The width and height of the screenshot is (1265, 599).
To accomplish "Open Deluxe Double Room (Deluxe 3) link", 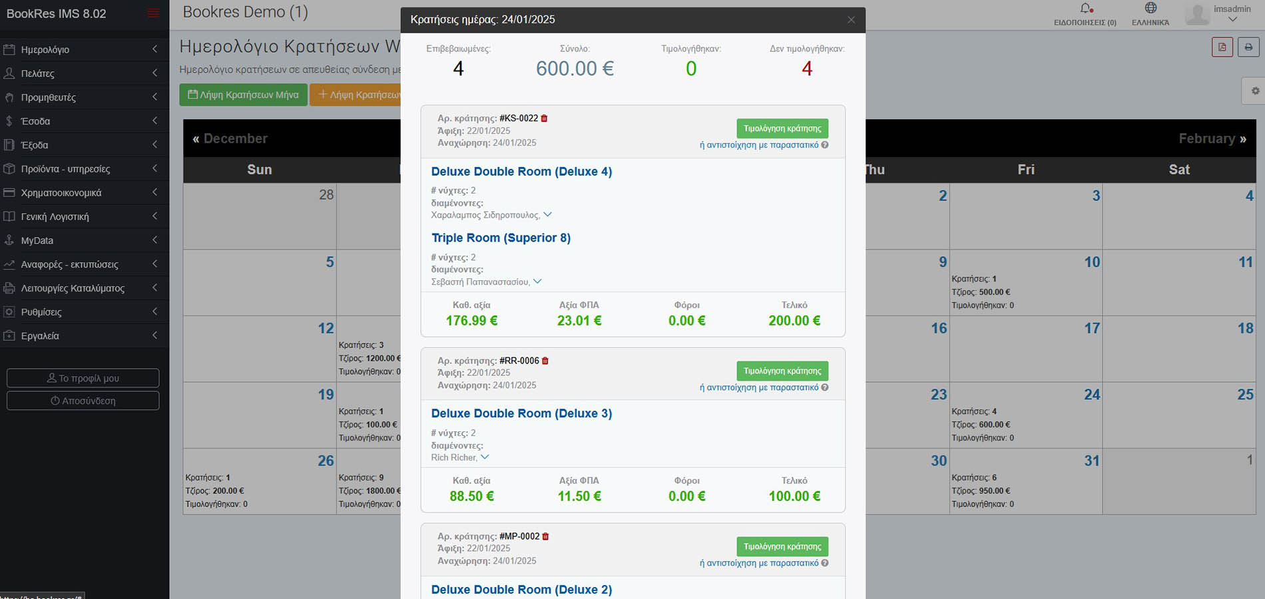I will [x=521, y=413].
